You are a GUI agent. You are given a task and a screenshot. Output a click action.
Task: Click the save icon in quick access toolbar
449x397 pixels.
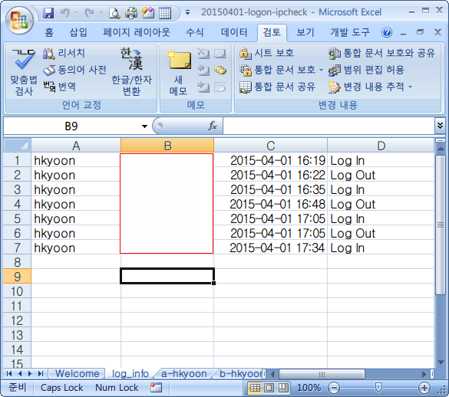48,13
